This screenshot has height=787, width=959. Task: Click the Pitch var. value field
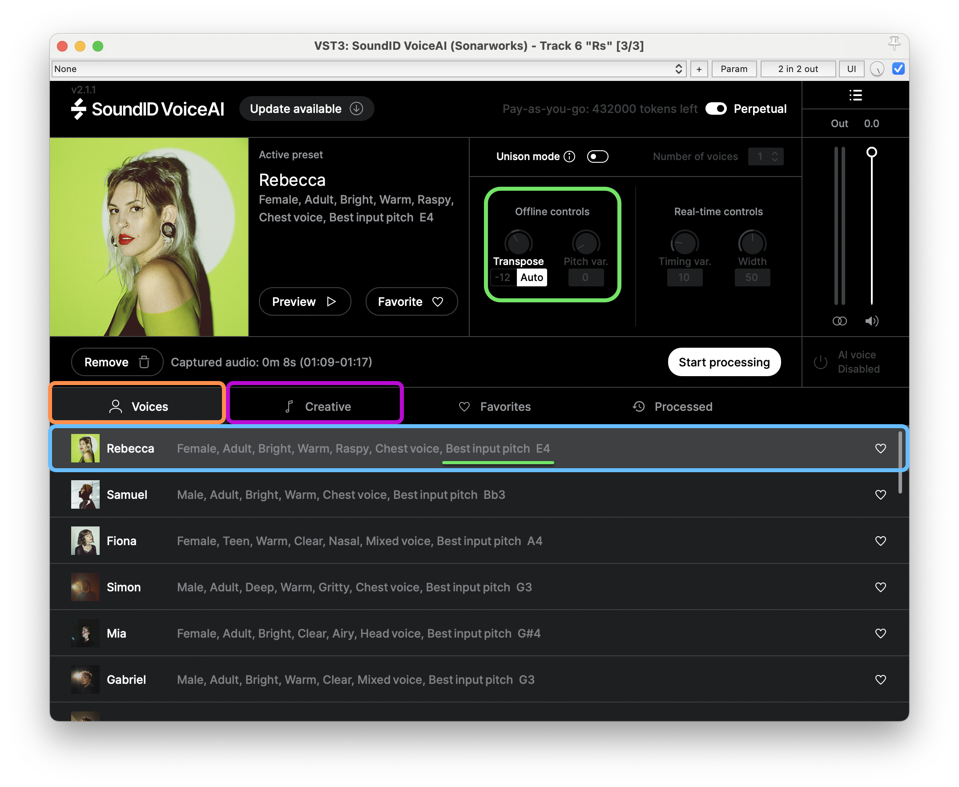585,277
